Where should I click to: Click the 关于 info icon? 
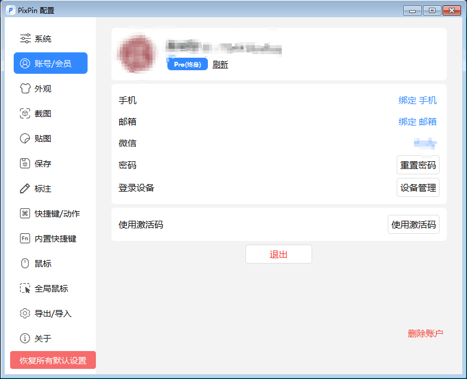pyautogui.click(x=25, y=338)
